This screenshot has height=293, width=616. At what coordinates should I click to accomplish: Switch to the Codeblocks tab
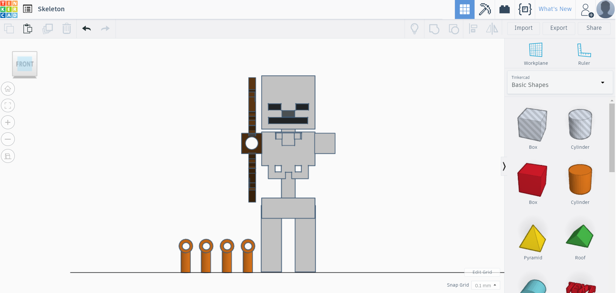525,9
